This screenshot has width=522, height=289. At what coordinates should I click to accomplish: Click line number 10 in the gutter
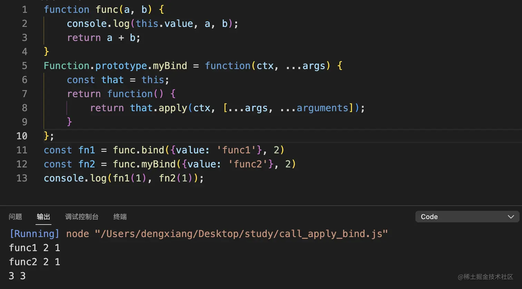[x=22, y=136]
